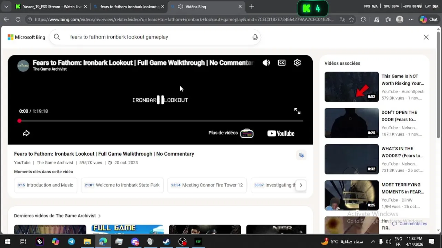Screen dimensions: 442x248
Task: Close the Vidéos Bing tab
Action: [240, 7]
